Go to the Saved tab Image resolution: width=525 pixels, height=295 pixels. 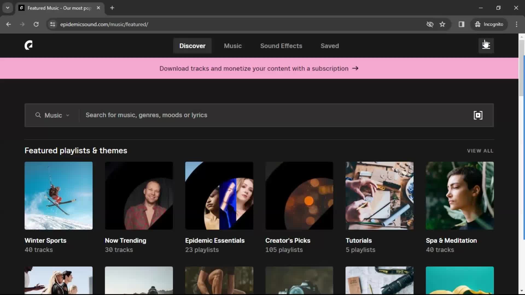click(x=329, y=46)
